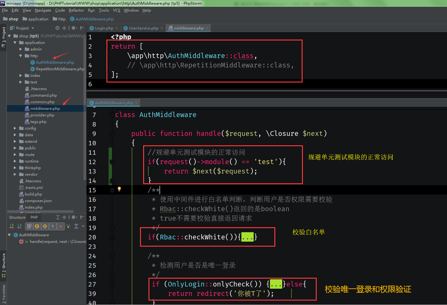
Task: Collapse the http folder in Project tree
Action: click(20, 56)
